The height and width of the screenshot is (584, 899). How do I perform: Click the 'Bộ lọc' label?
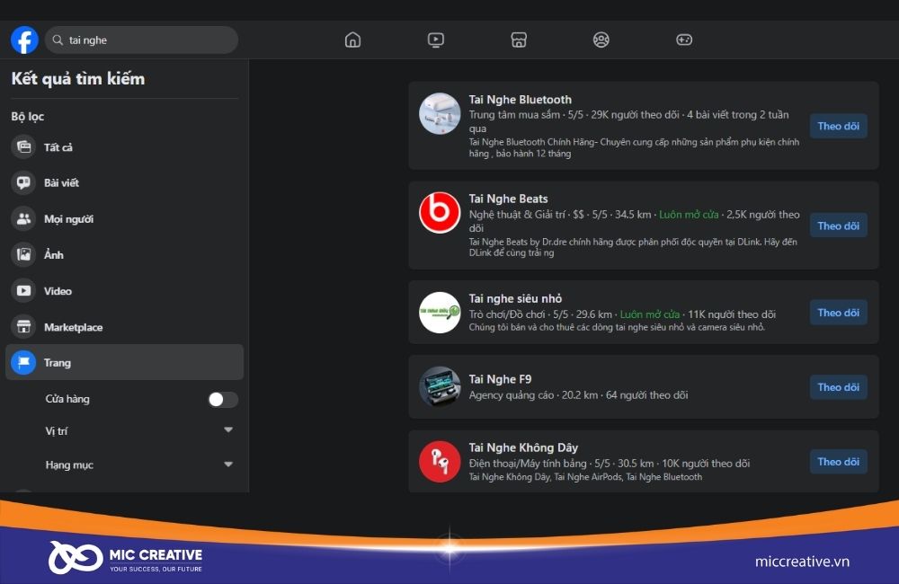coord(28,116)
